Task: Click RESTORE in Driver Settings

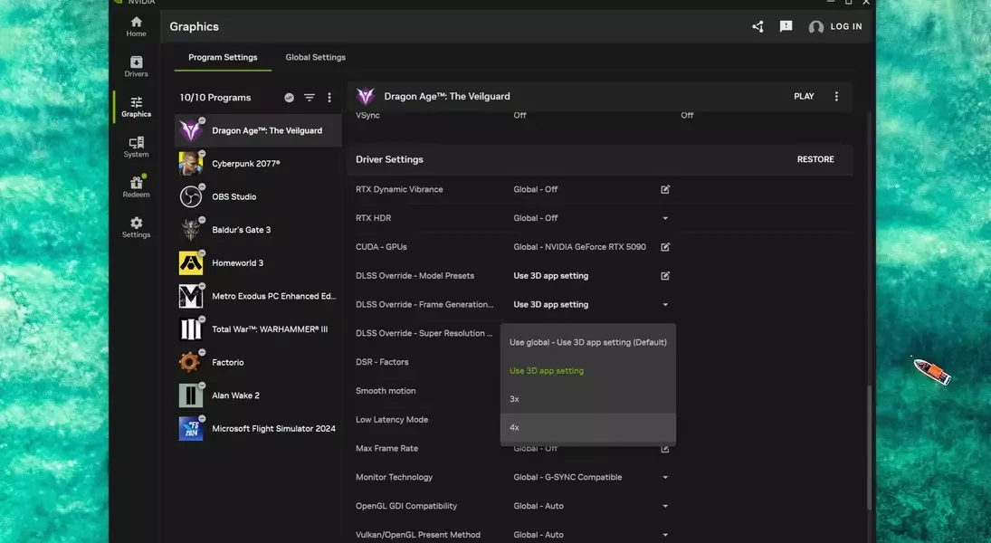Action: click(x=815, y=159)
